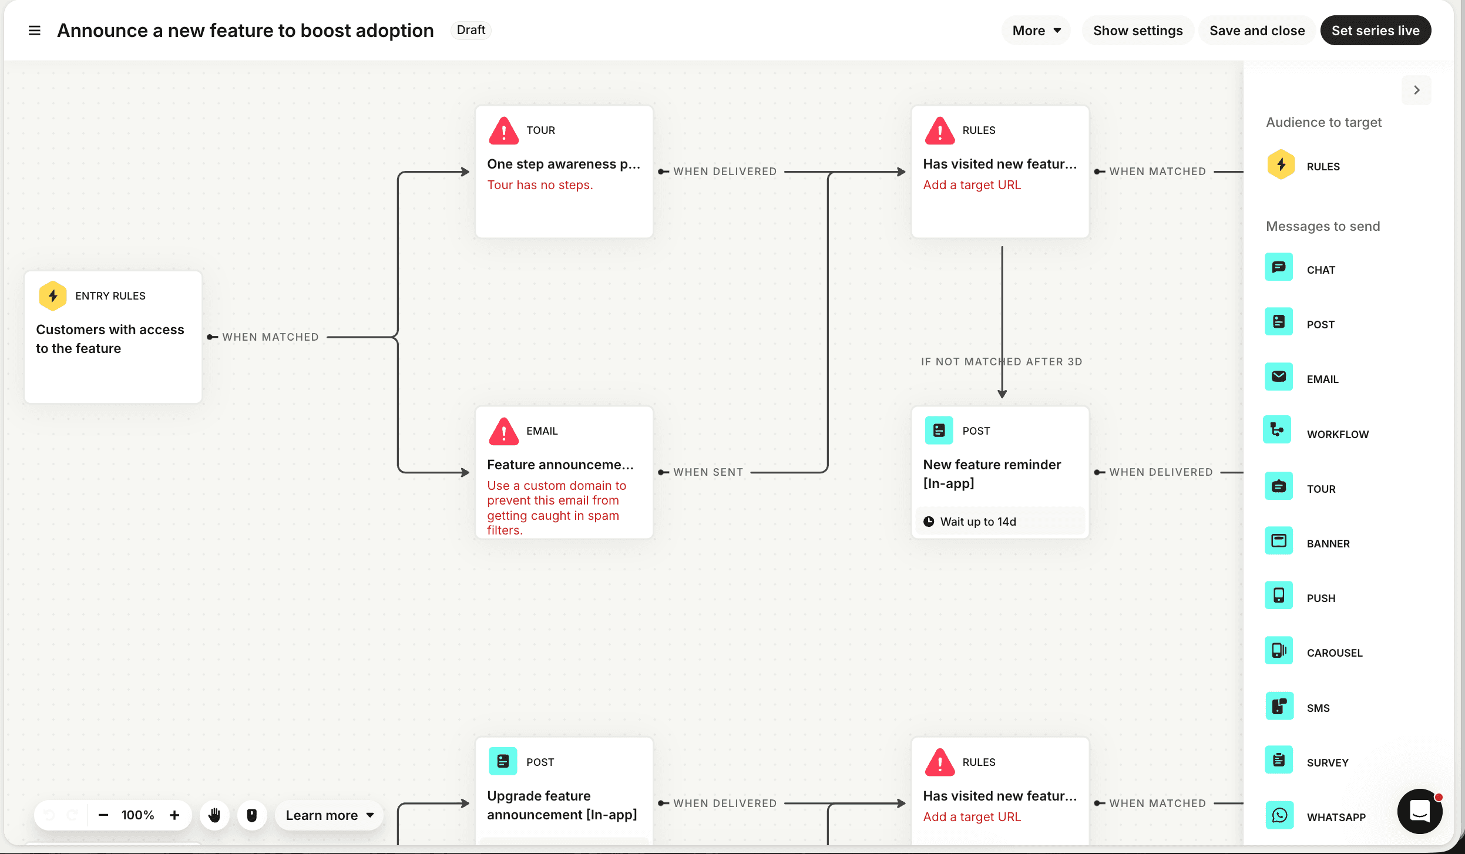Click warning icon on Email node
Viewport: 1465px width, 854px height.
pos(503,431)
